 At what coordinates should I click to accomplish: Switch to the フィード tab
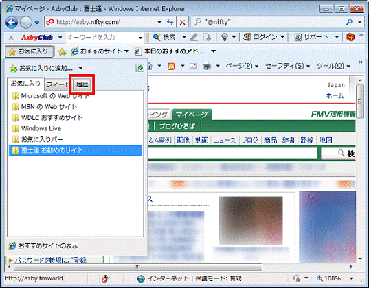click(x=58, y=84)
